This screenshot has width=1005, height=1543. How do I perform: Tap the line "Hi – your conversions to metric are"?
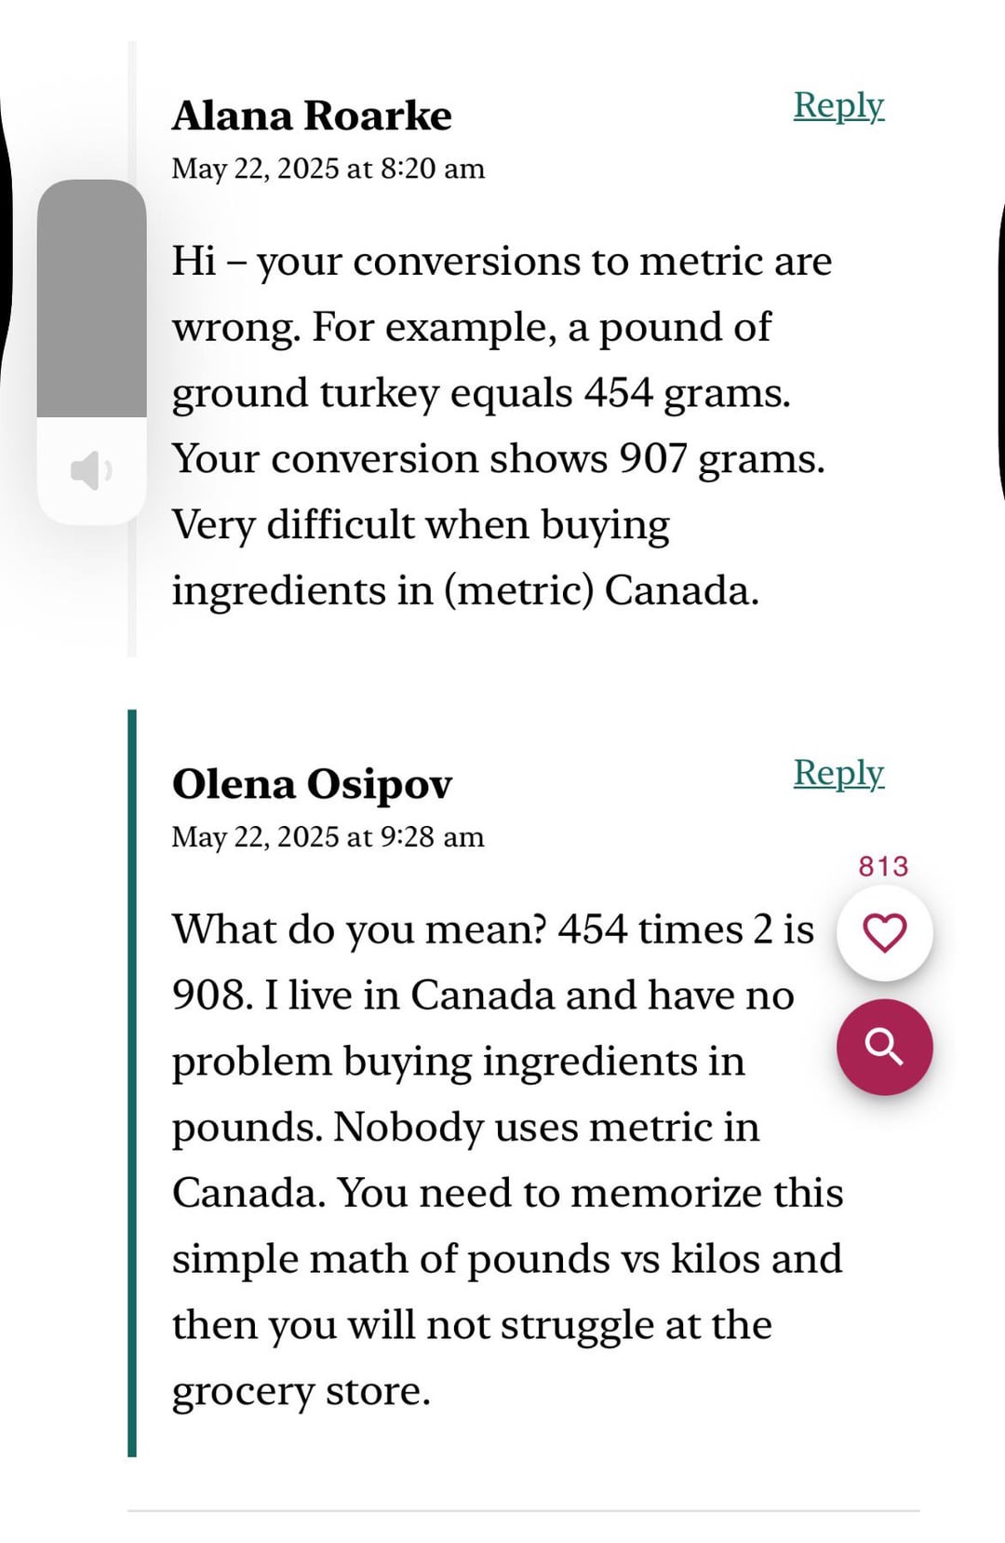pyautogui.click(x=502, y=262)
